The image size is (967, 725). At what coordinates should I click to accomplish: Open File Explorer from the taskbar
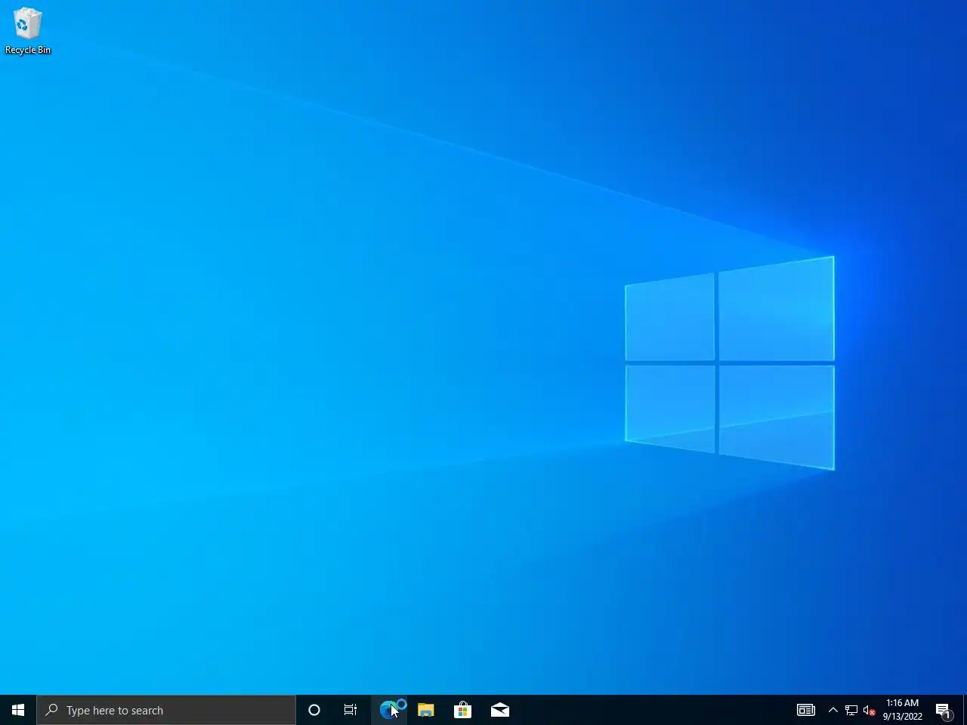(425, 710)
